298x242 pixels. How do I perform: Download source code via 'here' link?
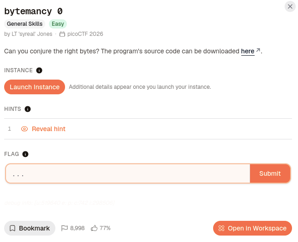tap(248, 51)
